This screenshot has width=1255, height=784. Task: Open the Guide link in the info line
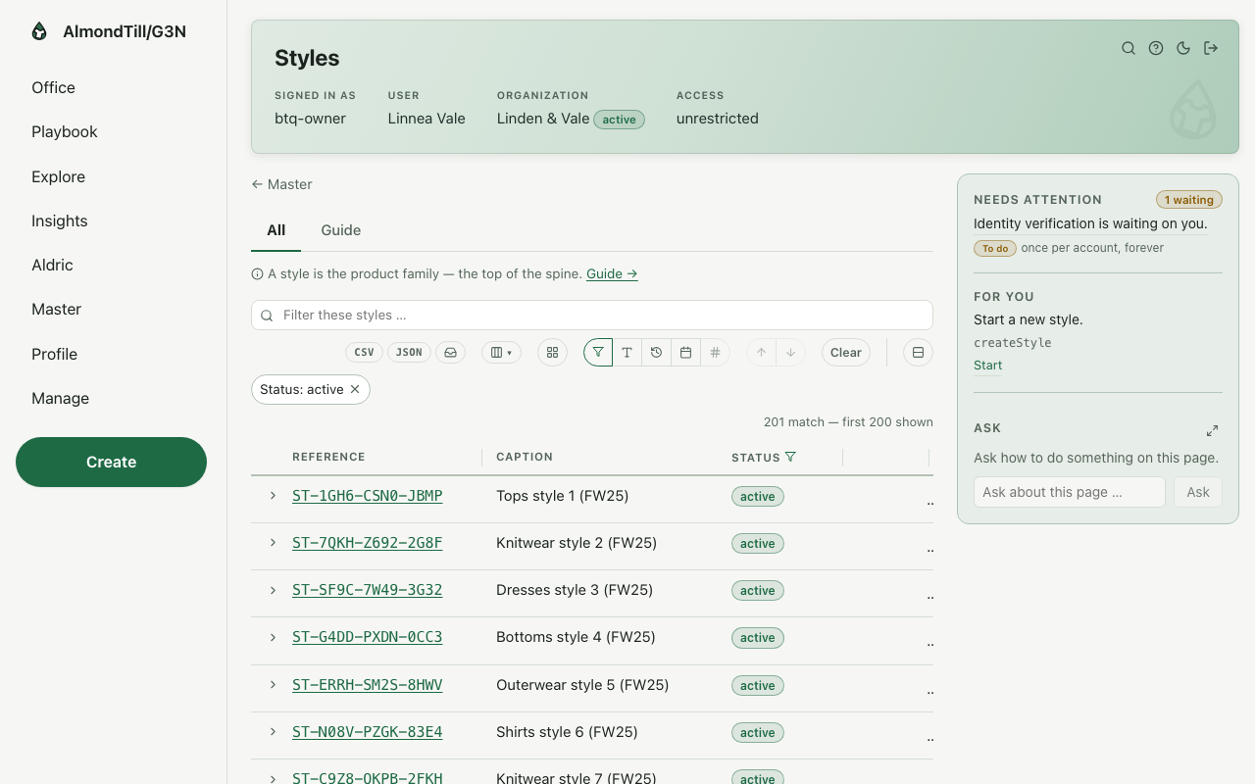point(612,273)
